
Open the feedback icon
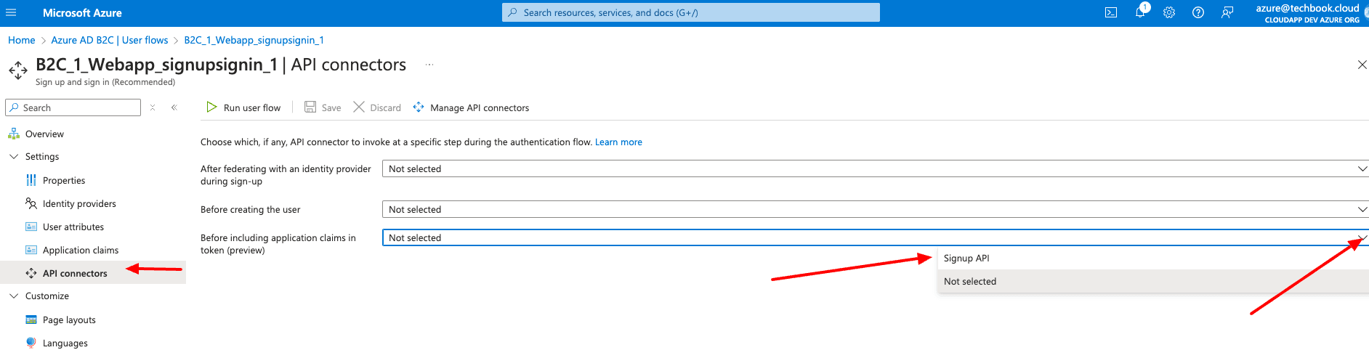tap(1227, 12)
